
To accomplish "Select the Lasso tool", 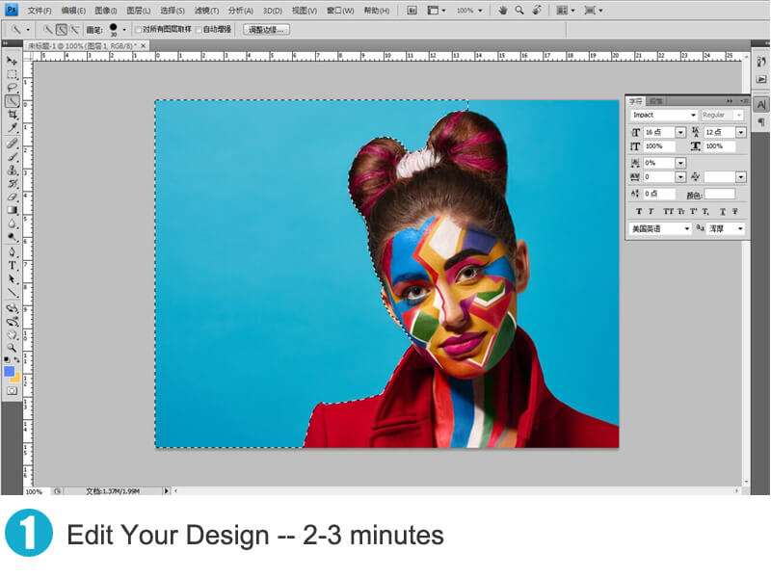I will 13,88.
